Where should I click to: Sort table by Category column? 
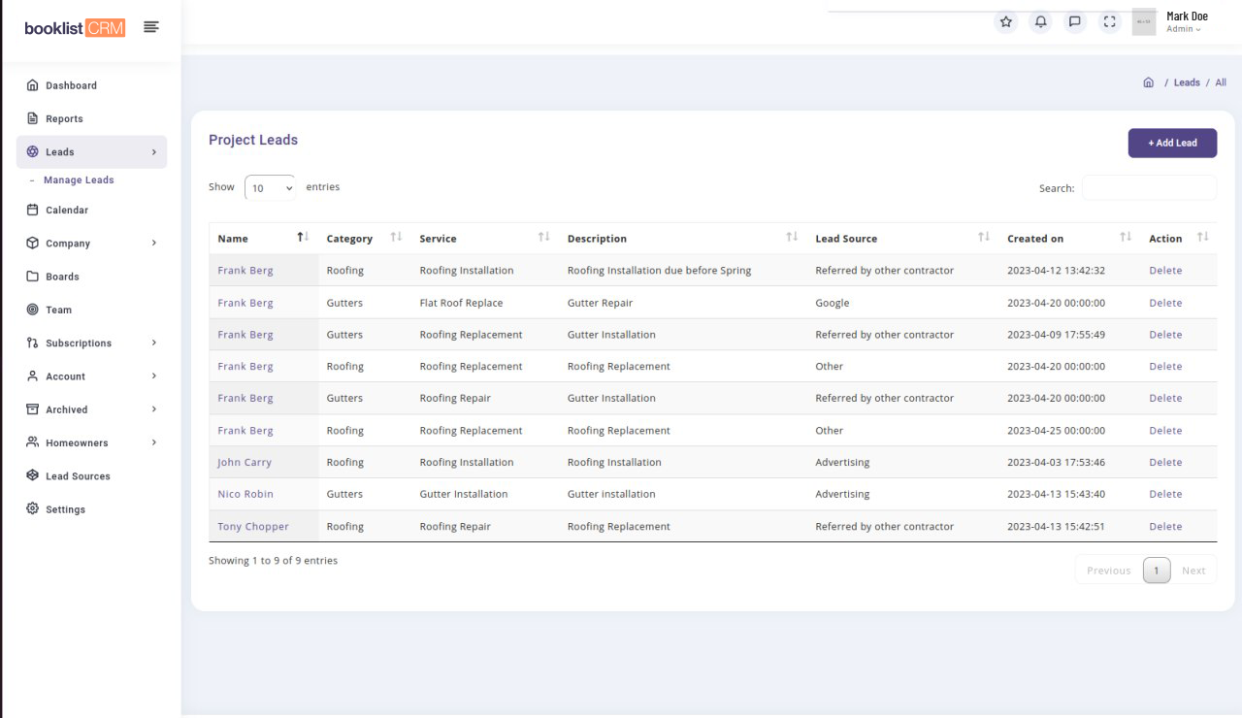click(364, 239)
